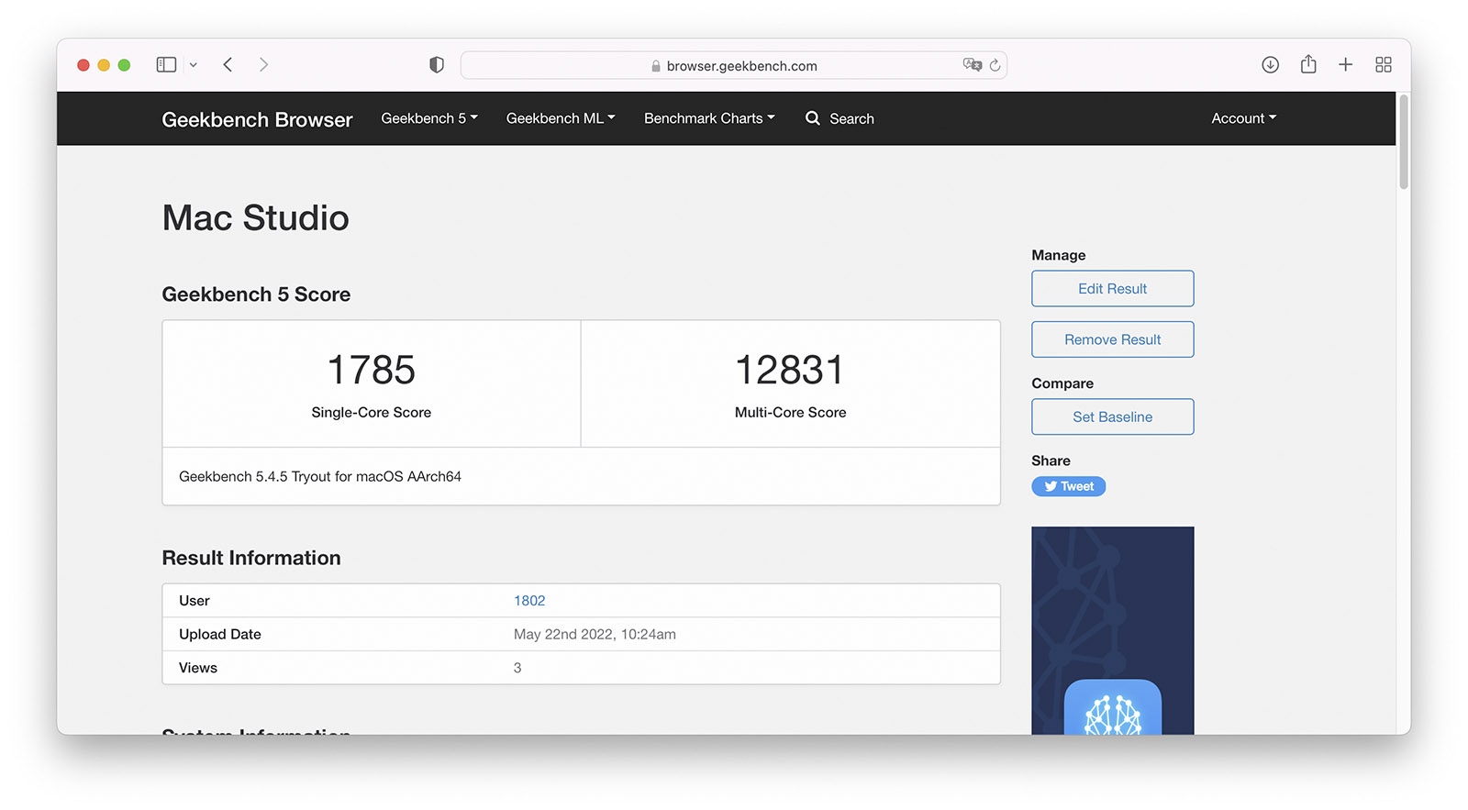This screenshot has height=810, width=1468.
Task: Open the Search link in navbar
Action: [851, 118]
